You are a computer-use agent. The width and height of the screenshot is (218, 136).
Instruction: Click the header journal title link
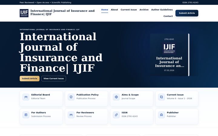pos(62,12)
